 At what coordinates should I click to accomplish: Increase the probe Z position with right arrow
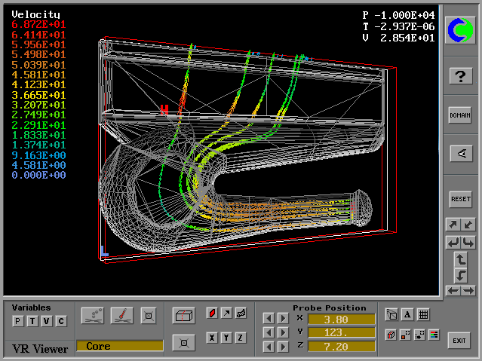tap(283, 347)
